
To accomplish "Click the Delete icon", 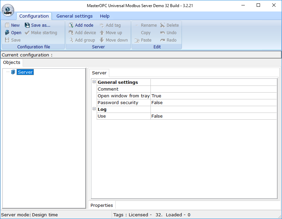I will coord(163,25).
